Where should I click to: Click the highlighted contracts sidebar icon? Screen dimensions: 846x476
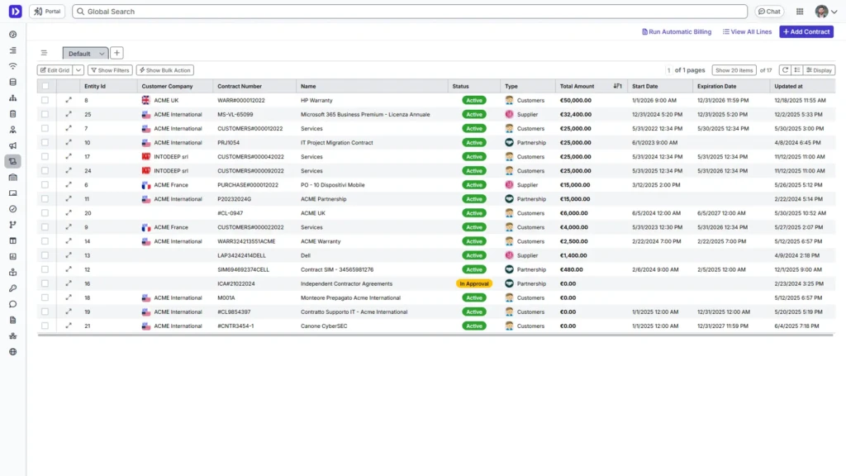[13, 161]
